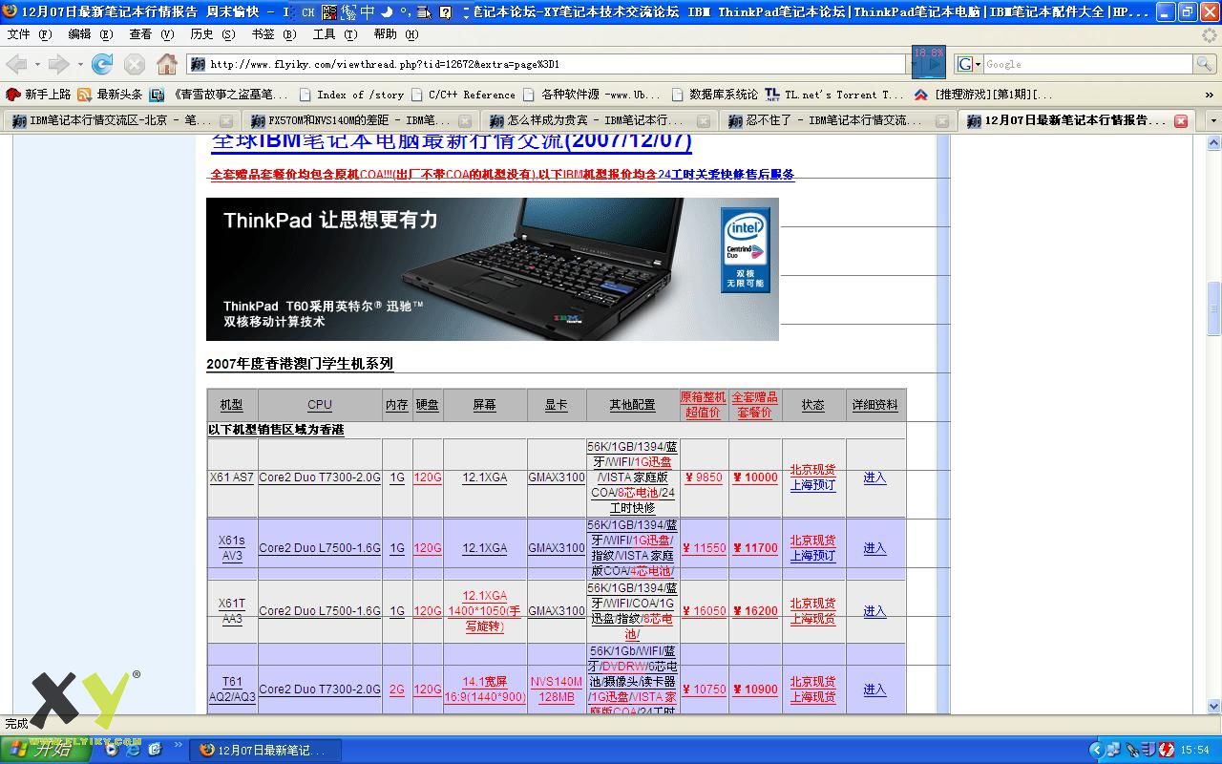Open the [推理游戏][第1期] bookmark
Screen dimensions: 1222x764
[x=983, y=95]
